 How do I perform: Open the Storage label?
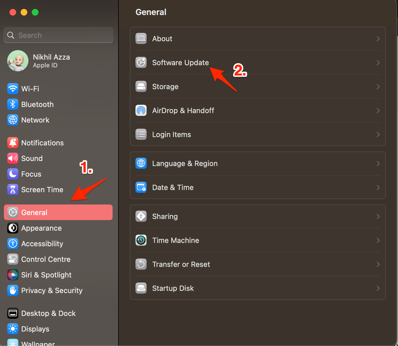[165, 87]
